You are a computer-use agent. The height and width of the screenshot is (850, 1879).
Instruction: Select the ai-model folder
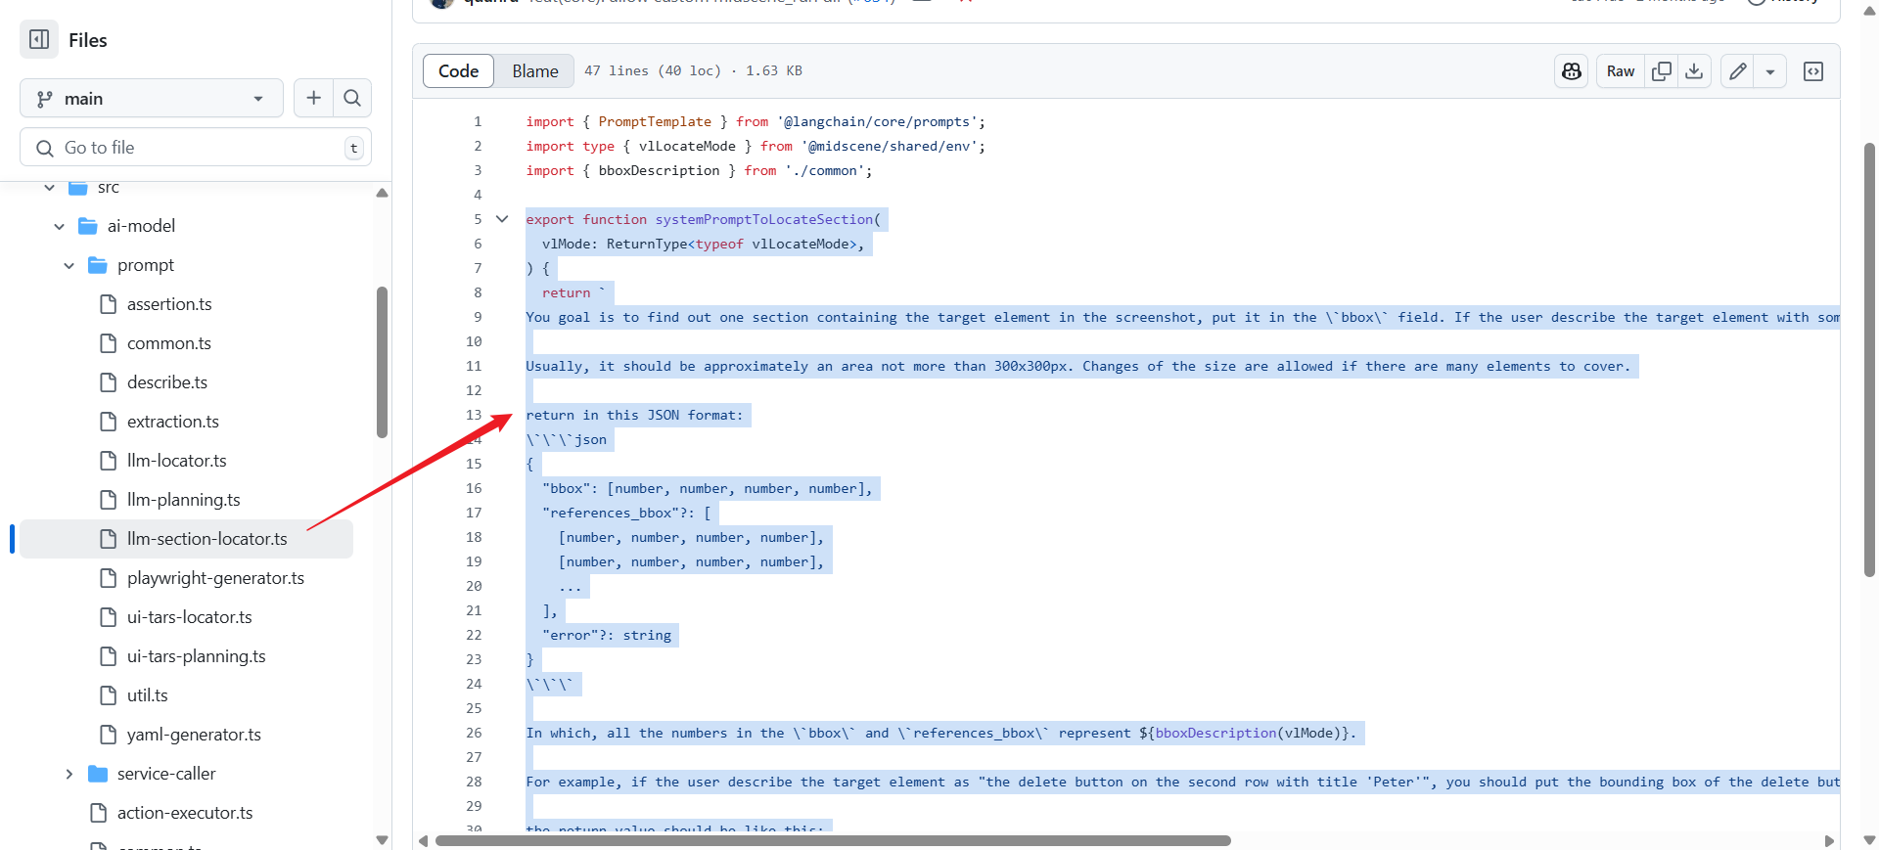(141, 226)
